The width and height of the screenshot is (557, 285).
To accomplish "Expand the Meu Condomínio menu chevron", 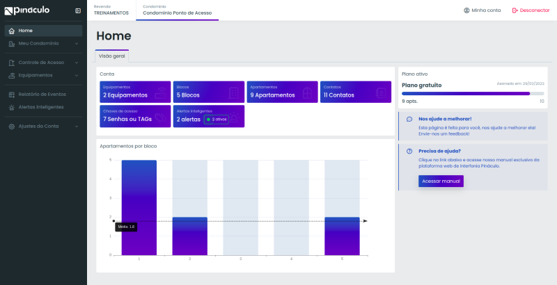I will 77,44.
